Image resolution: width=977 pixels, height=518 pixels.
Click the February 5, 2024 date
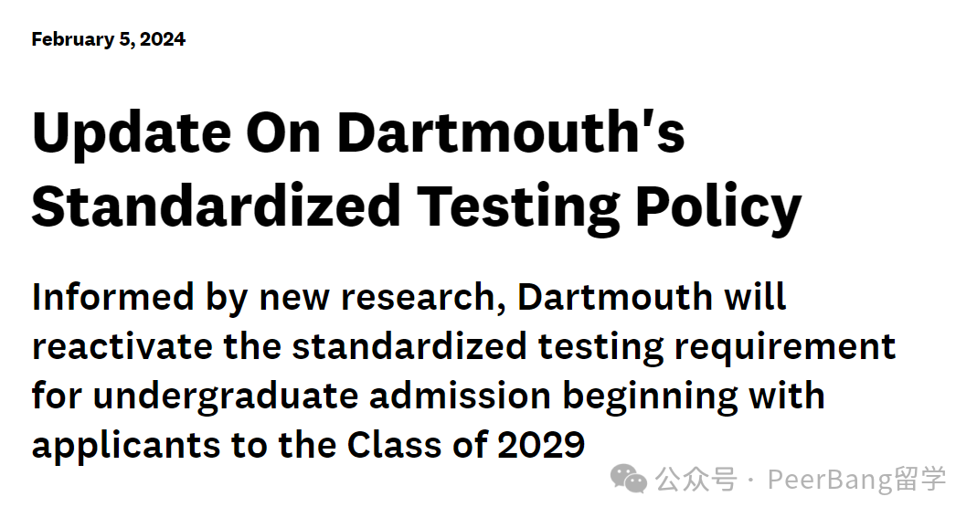109,39
